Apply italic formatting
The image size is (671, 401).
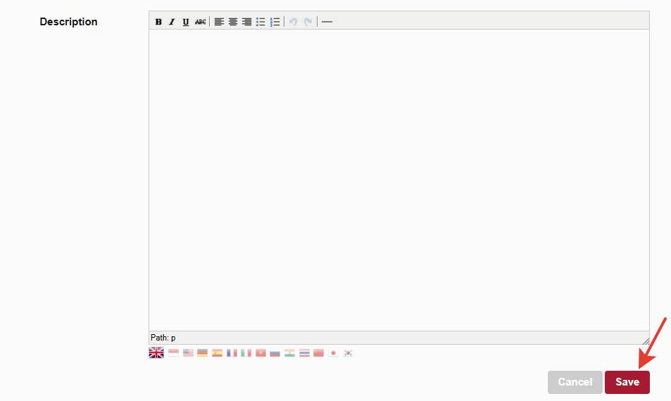tap(172, 22)
